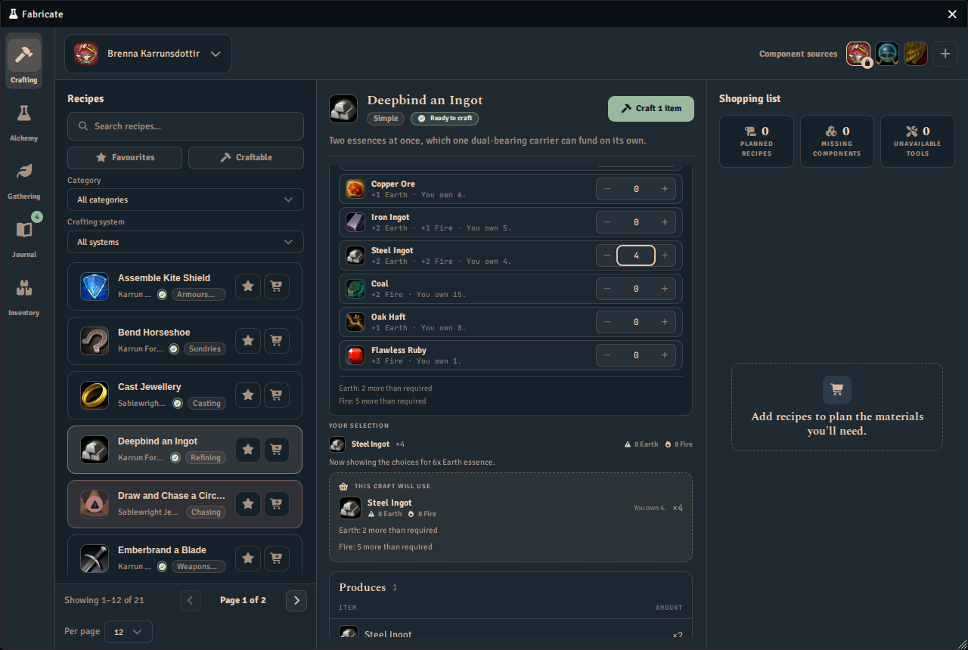968x650 pixels.
Task: Favourite the Emberbrand a Blade recipe
Action: pos(248,559)
